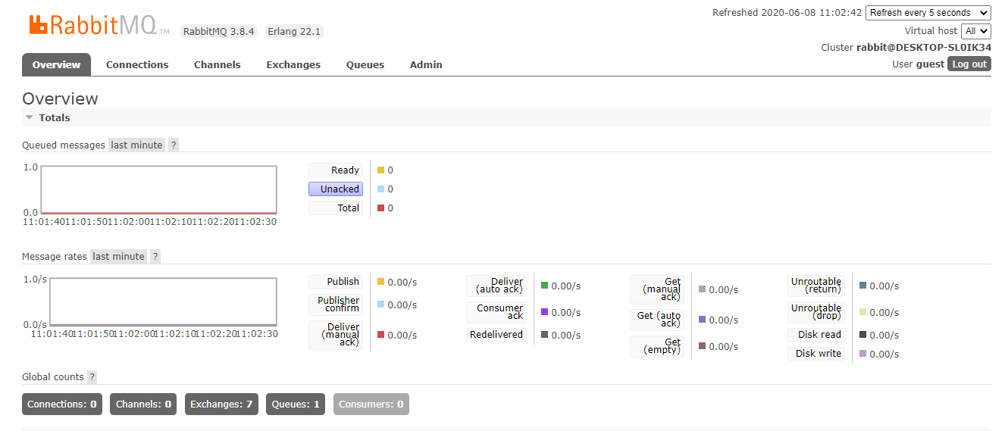Click the green Deliver auto ack swatch
The image size is (1008, 431).
(x=545, y=286)
